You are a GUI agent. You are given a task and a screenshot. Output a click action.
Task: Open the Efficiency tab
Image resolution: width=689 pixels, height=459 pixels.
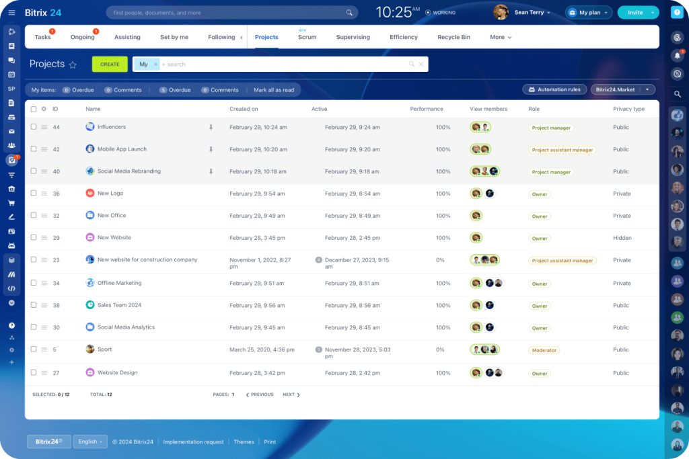[x=403, y=37]
